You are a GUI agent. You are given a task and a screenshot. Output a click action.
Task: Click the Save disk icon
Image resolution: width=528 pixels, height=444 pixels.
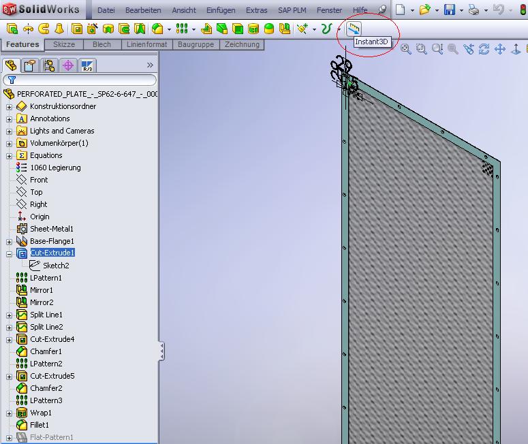[450, 10]
